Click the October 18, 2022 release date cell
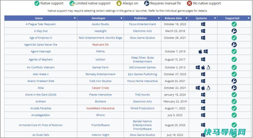 coord(175,24)
